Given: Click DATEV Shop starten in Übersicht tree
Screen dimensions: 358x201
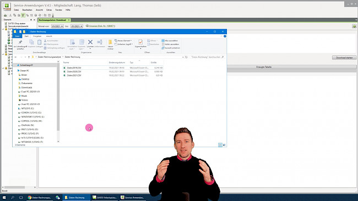Looking at the screenshot, I should tap(17, 24).
